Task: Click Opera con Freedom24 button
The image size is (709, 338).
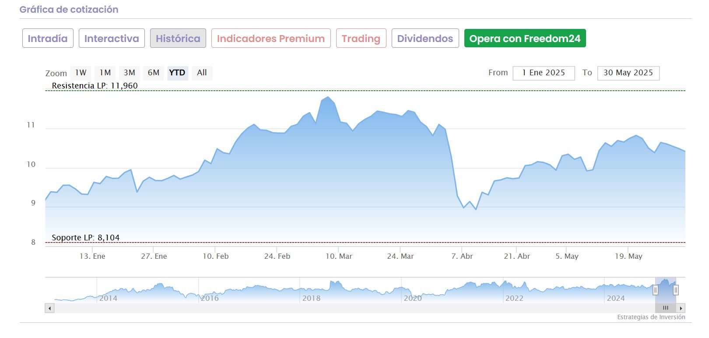Action: (x=525, y=39)
